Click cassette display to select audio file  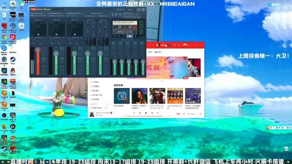[125, 23]
